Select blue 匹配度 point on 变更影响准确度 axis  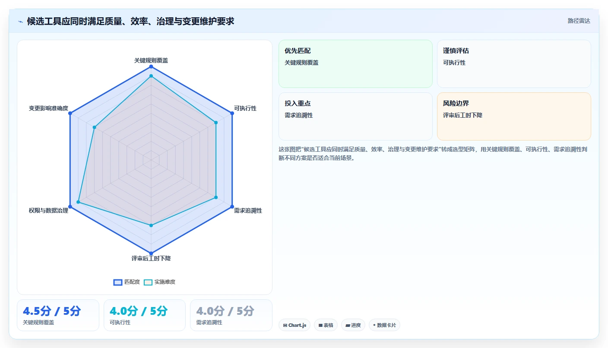point(70,113)
